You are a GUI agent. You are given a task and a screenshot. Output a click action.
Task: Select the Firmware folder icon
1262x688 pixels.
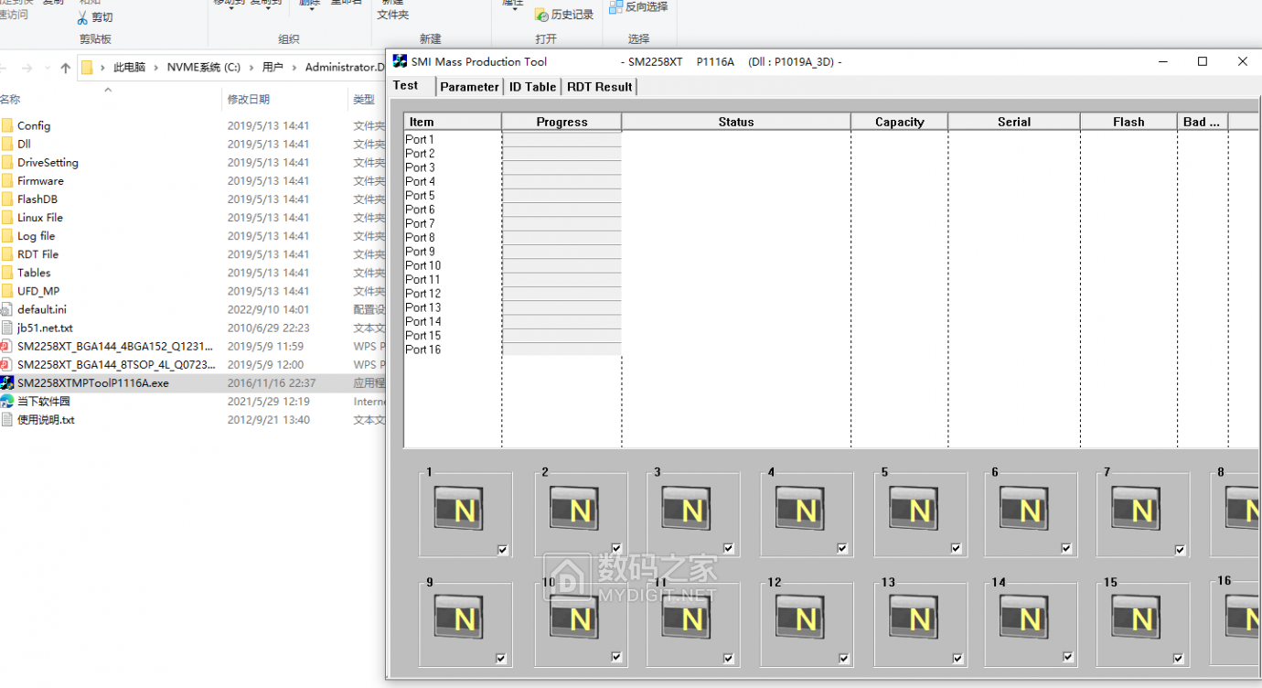coord(7,180)
